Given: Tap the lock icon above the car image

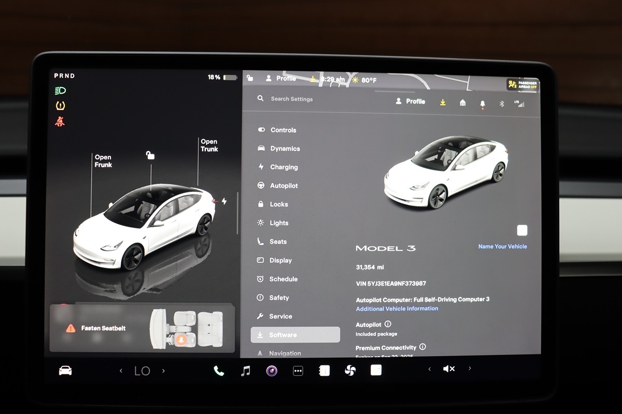Looking at the screenshot, I should point(150,155).
